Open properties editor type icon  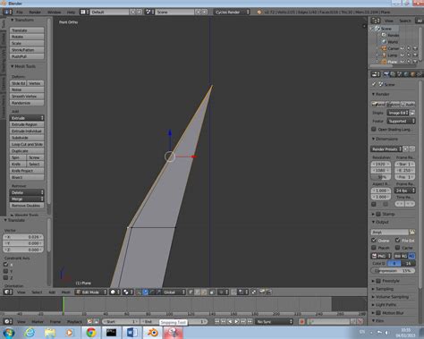[x=376, y=74]
